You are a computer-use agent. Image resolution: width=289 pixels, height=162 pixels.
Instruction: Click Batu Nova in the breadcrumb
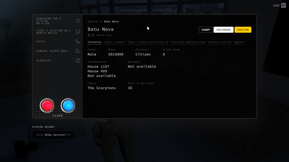point(112,22)
